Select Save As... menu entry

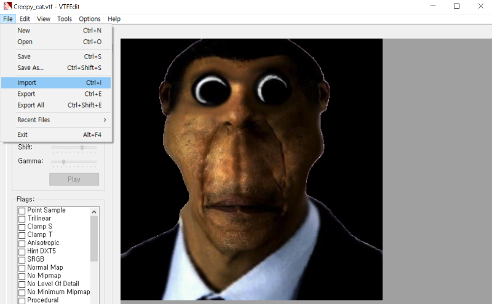click(x=56, y=68)
